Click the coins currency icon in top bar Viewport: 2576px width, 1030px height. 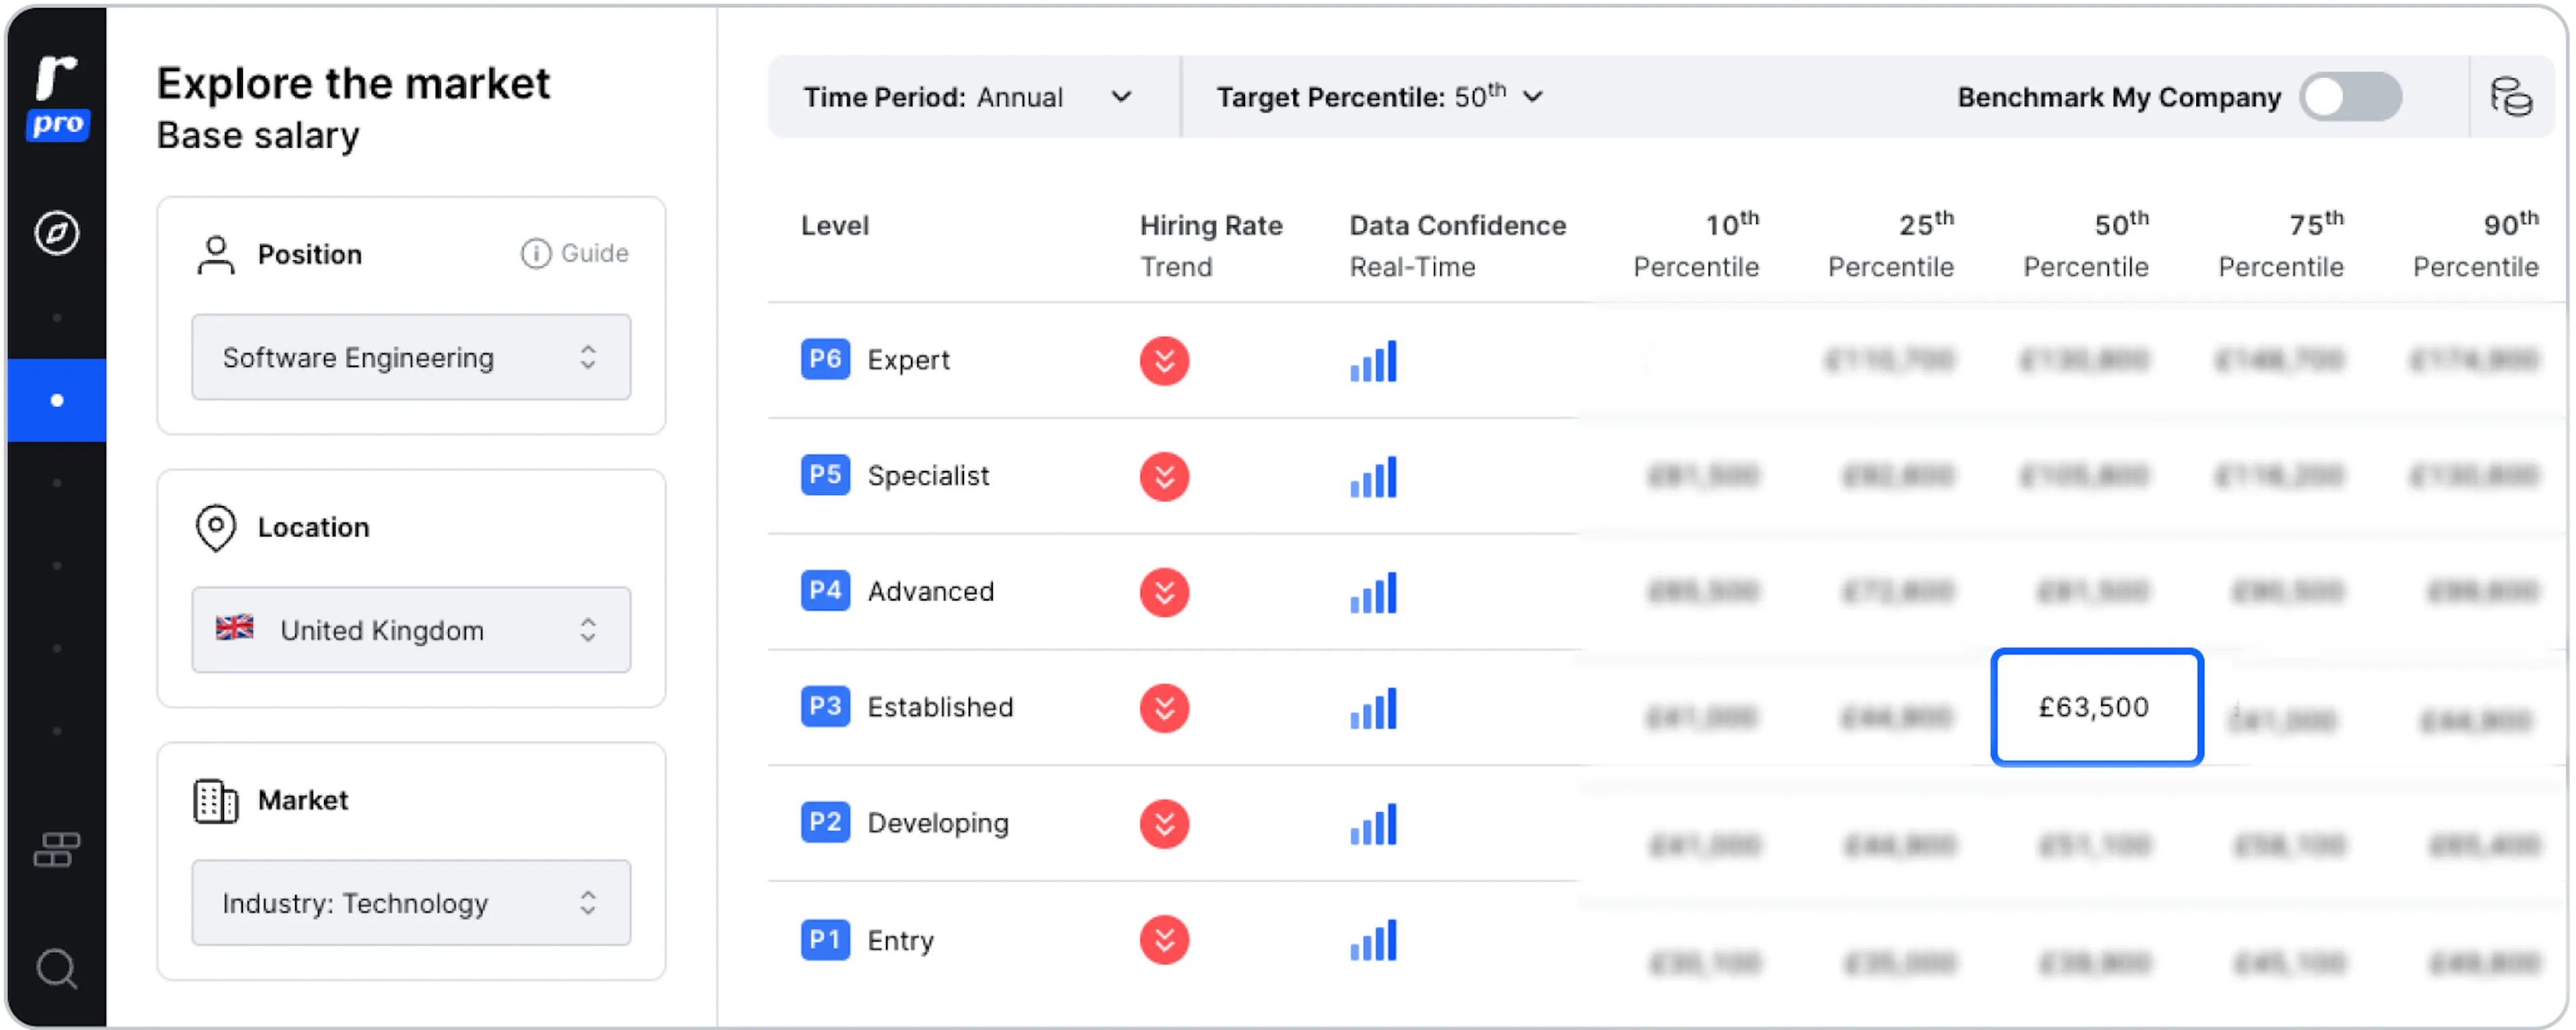2511,97
